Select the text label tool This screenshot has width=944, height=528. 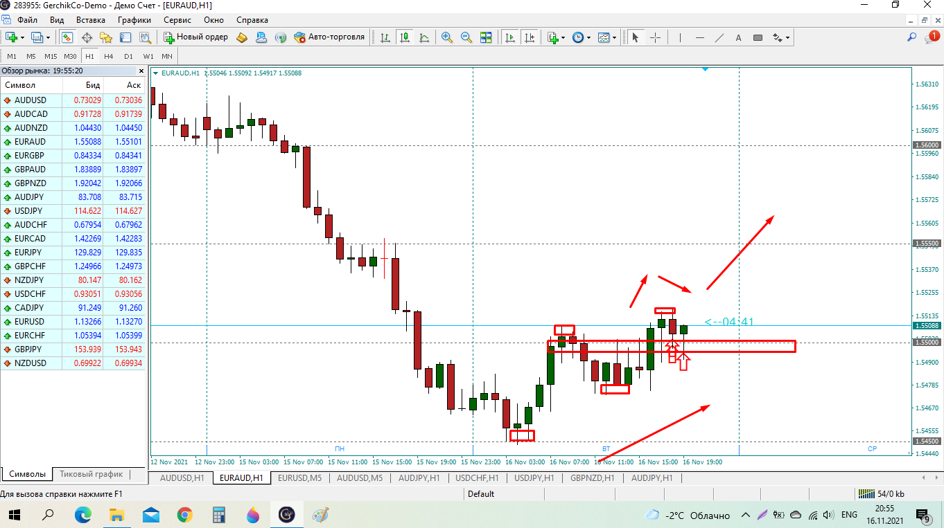pos(738,37)
